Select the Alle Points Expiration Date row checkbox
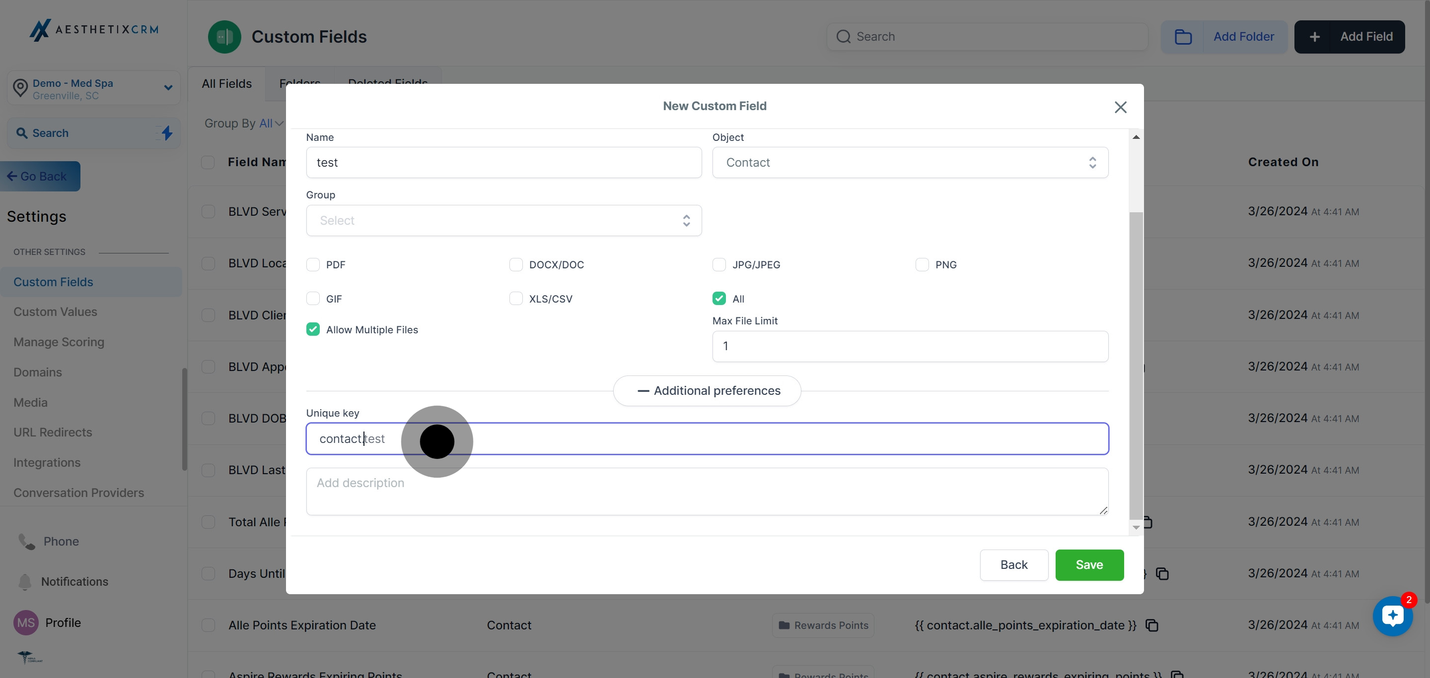The width and height of the screenshot is (1430, 678). [x=208, y=625]
